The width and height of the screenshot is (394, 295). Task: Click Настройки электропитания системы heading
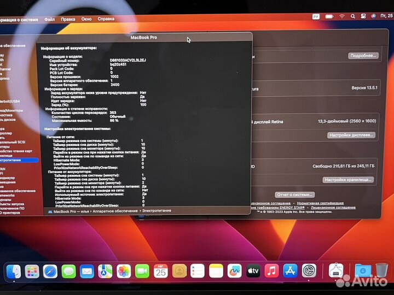77,129
